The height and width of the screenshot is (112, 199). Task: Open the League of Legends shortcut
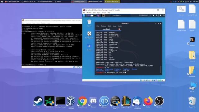point(126,101)
